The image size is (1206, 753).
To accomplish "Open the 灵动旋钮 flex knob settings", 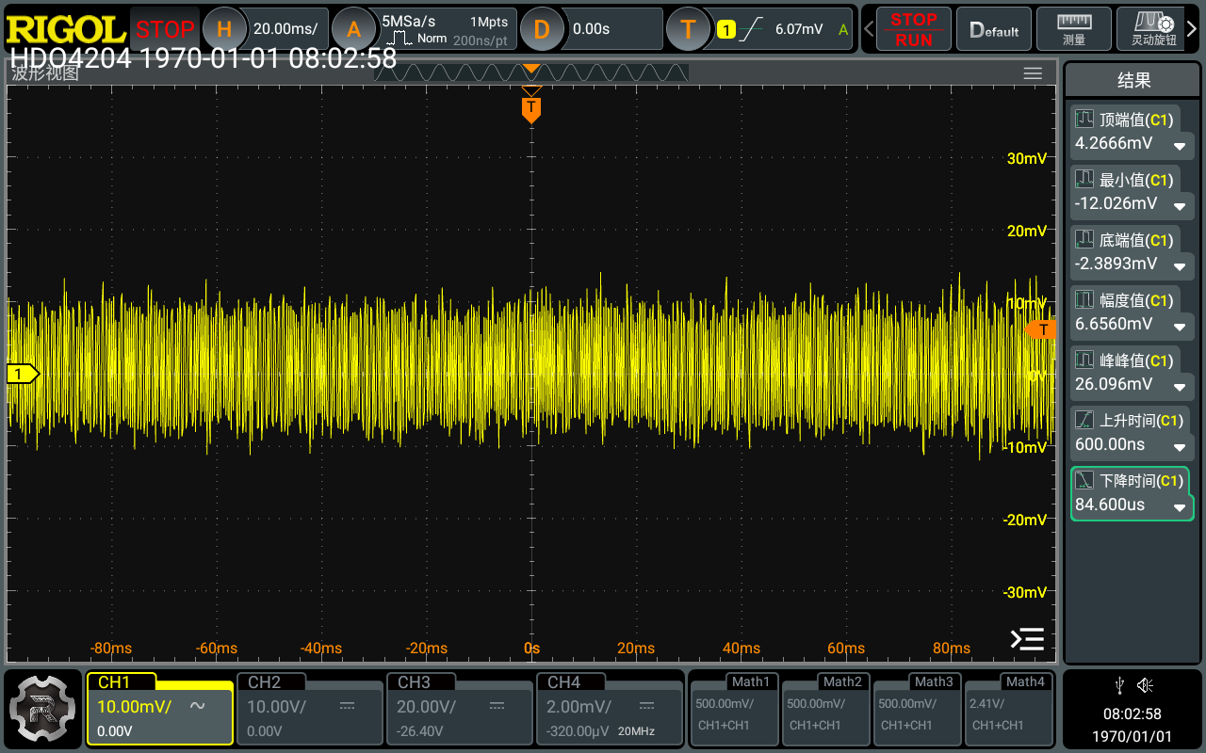I will click(1153, 29).
